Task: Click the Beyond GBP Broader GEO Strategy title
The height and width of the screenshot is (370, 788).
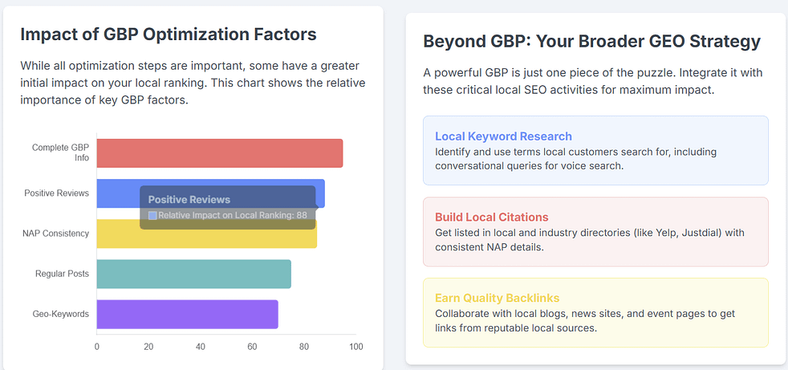Action: coord(591,41)
